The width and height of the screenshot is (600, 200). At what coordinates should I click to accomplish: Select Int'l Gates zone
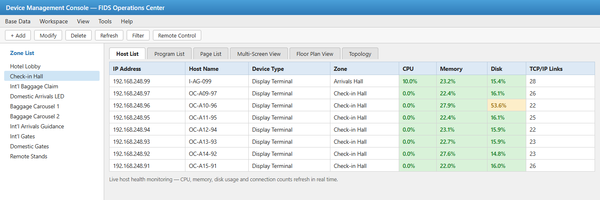click(x=52, y=136)
